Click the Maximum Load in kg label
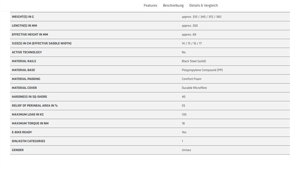 (28, 115)
